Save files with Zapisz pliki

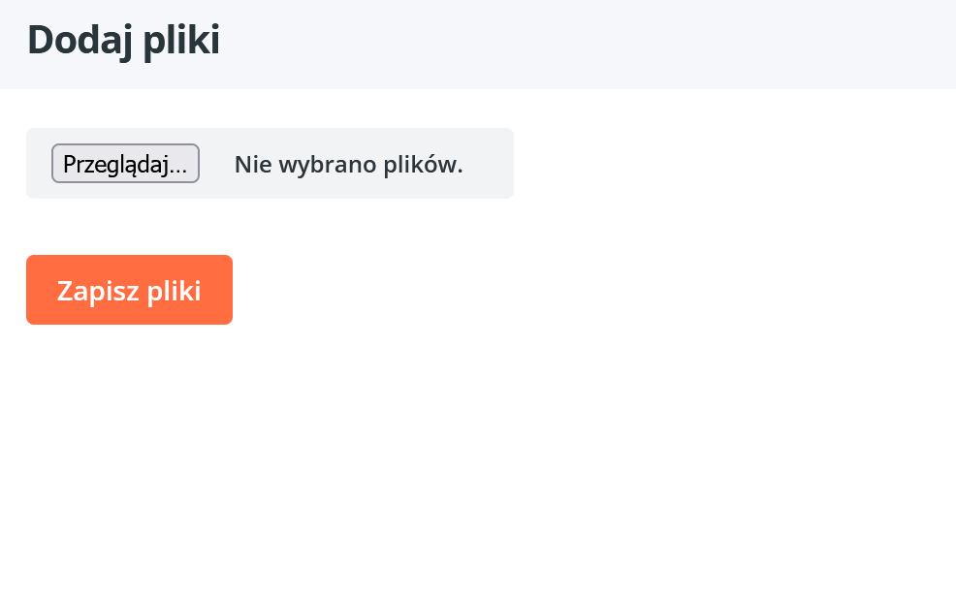(129, 290)
